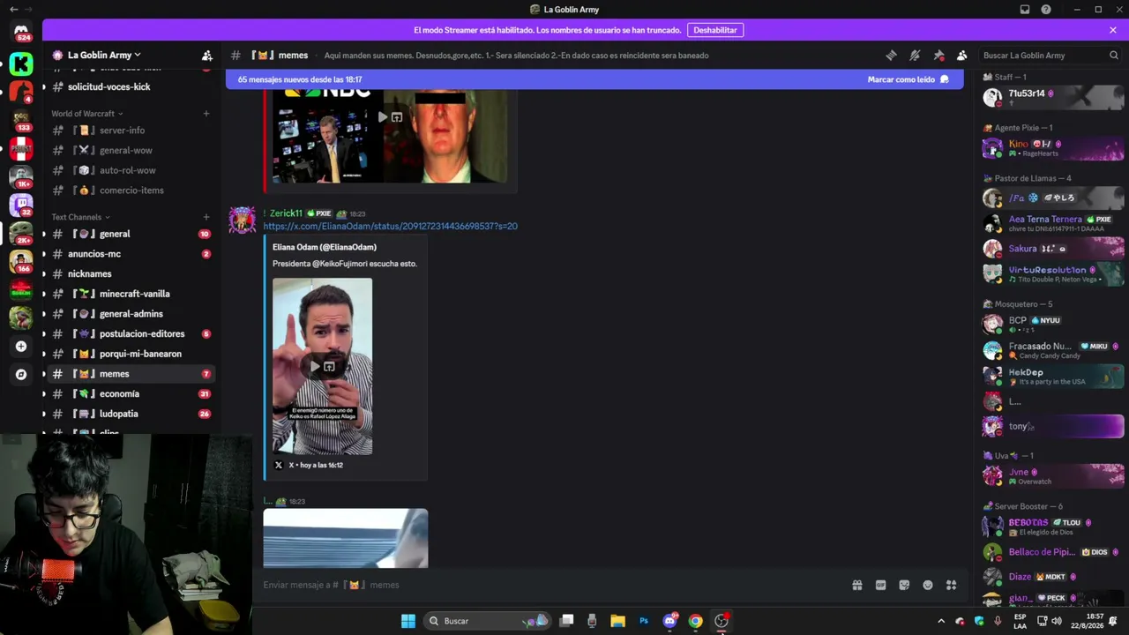
Task: Toggle the member list icon
Action: [962, 55]
